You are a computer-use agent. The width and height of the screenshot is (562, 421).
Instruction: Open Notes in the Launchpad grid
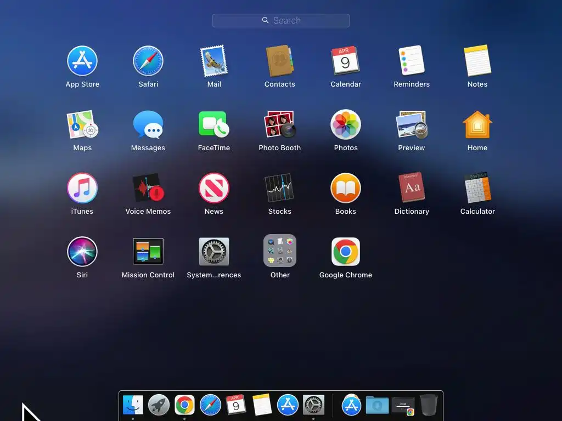coord(477,61)
